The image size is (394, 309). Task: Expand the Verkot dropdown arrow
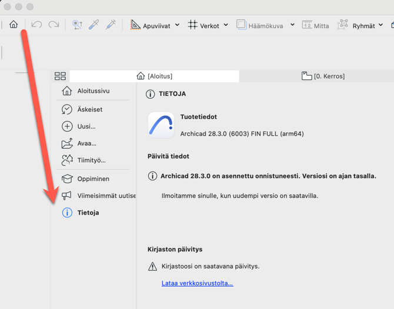[226, 25]
